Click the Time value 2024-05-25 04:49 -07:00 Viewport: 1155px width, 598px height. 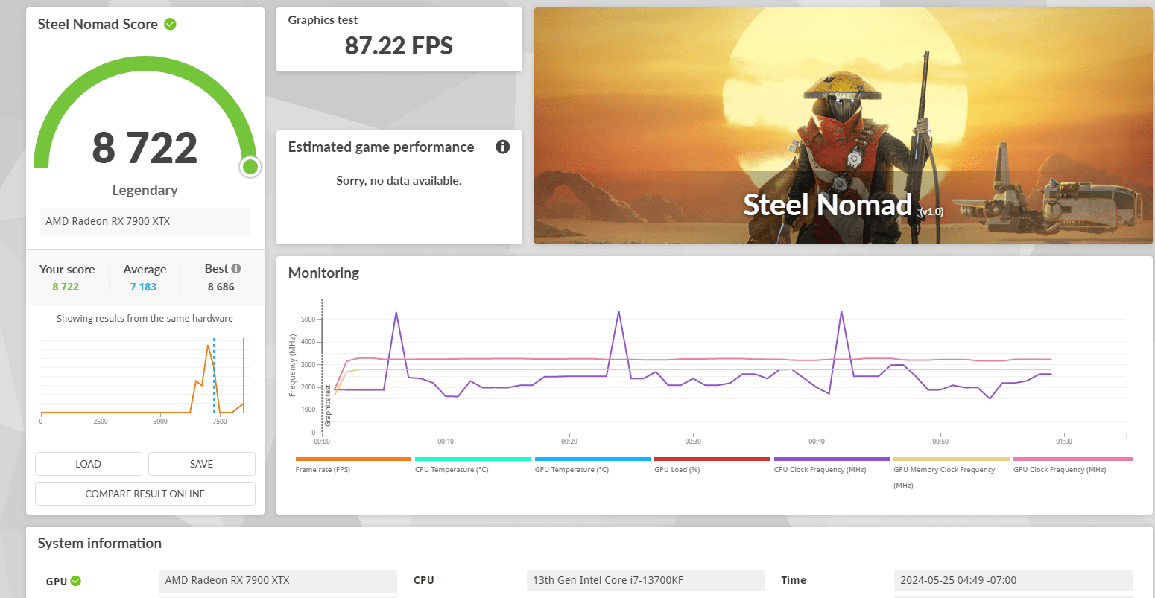tap(1013, 581)
